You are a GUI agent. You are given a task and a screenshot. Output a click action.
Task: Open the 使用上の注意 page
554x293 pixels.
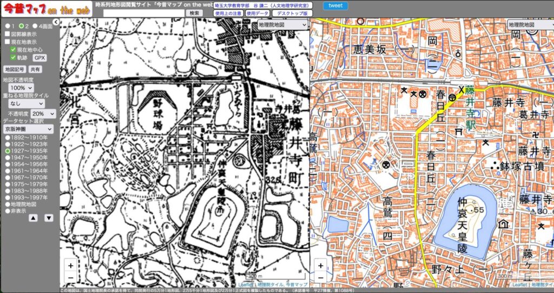coord(228,13)
